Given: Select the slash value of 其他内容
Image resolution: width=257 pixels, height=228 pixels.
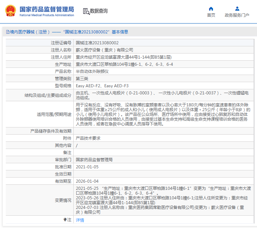Looking at the screenshot, I should pyautogui.click(x=77, y=146).
